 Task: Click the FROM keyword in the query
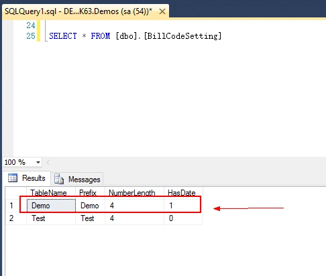click(101, 36)
